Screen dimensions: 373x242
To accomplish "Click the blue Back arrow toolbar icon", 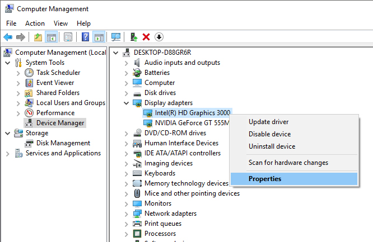I will (8, 37).
